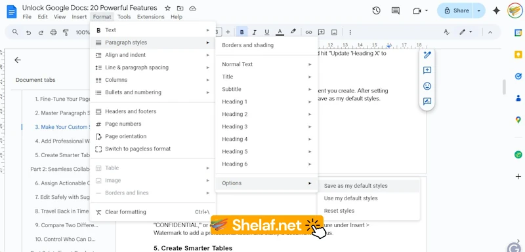525x252 pixels.
Task: Click the floating emoji reaction icon
Action: coord(427,86)
